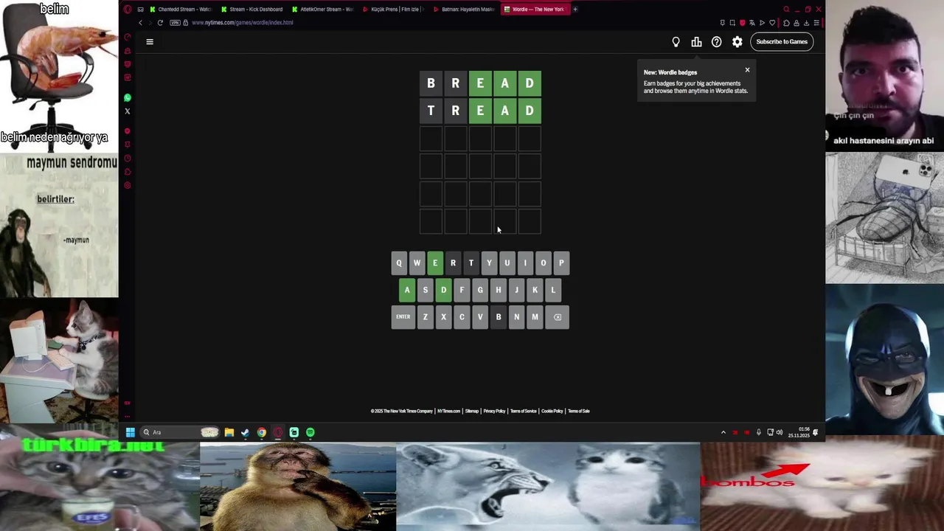Open the Sitemap footer link
The image size is (944, 531).
472,412
